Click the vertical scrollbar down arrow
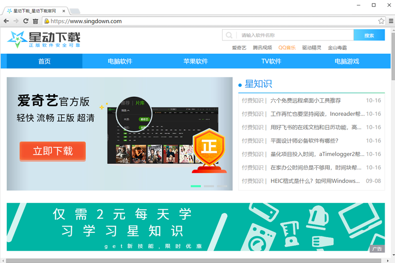The height and width of the screenshot is (263, 395). [393, 255]
